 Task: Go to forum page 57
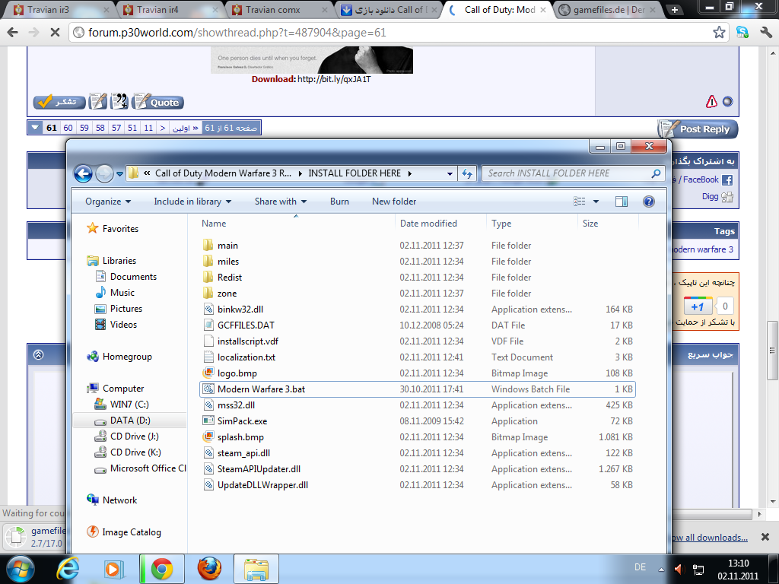click(x=116, y=128)
